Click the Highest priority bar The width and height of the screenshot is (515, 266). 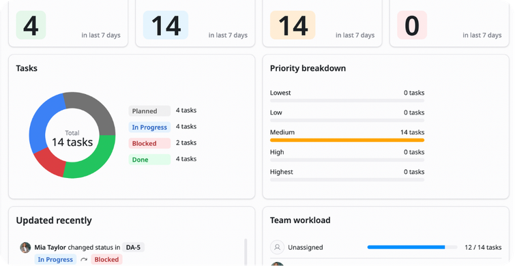tap(347, 179)
